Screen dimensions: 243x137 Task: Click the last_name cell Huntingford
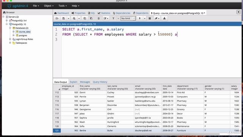[120, 122]
